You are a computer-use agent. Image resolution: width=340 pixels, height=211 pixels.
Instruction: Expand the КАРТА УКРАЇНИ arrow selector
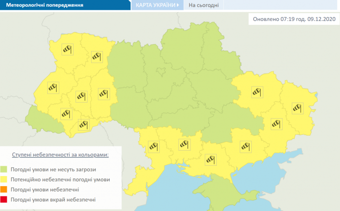tap(178, 5)
